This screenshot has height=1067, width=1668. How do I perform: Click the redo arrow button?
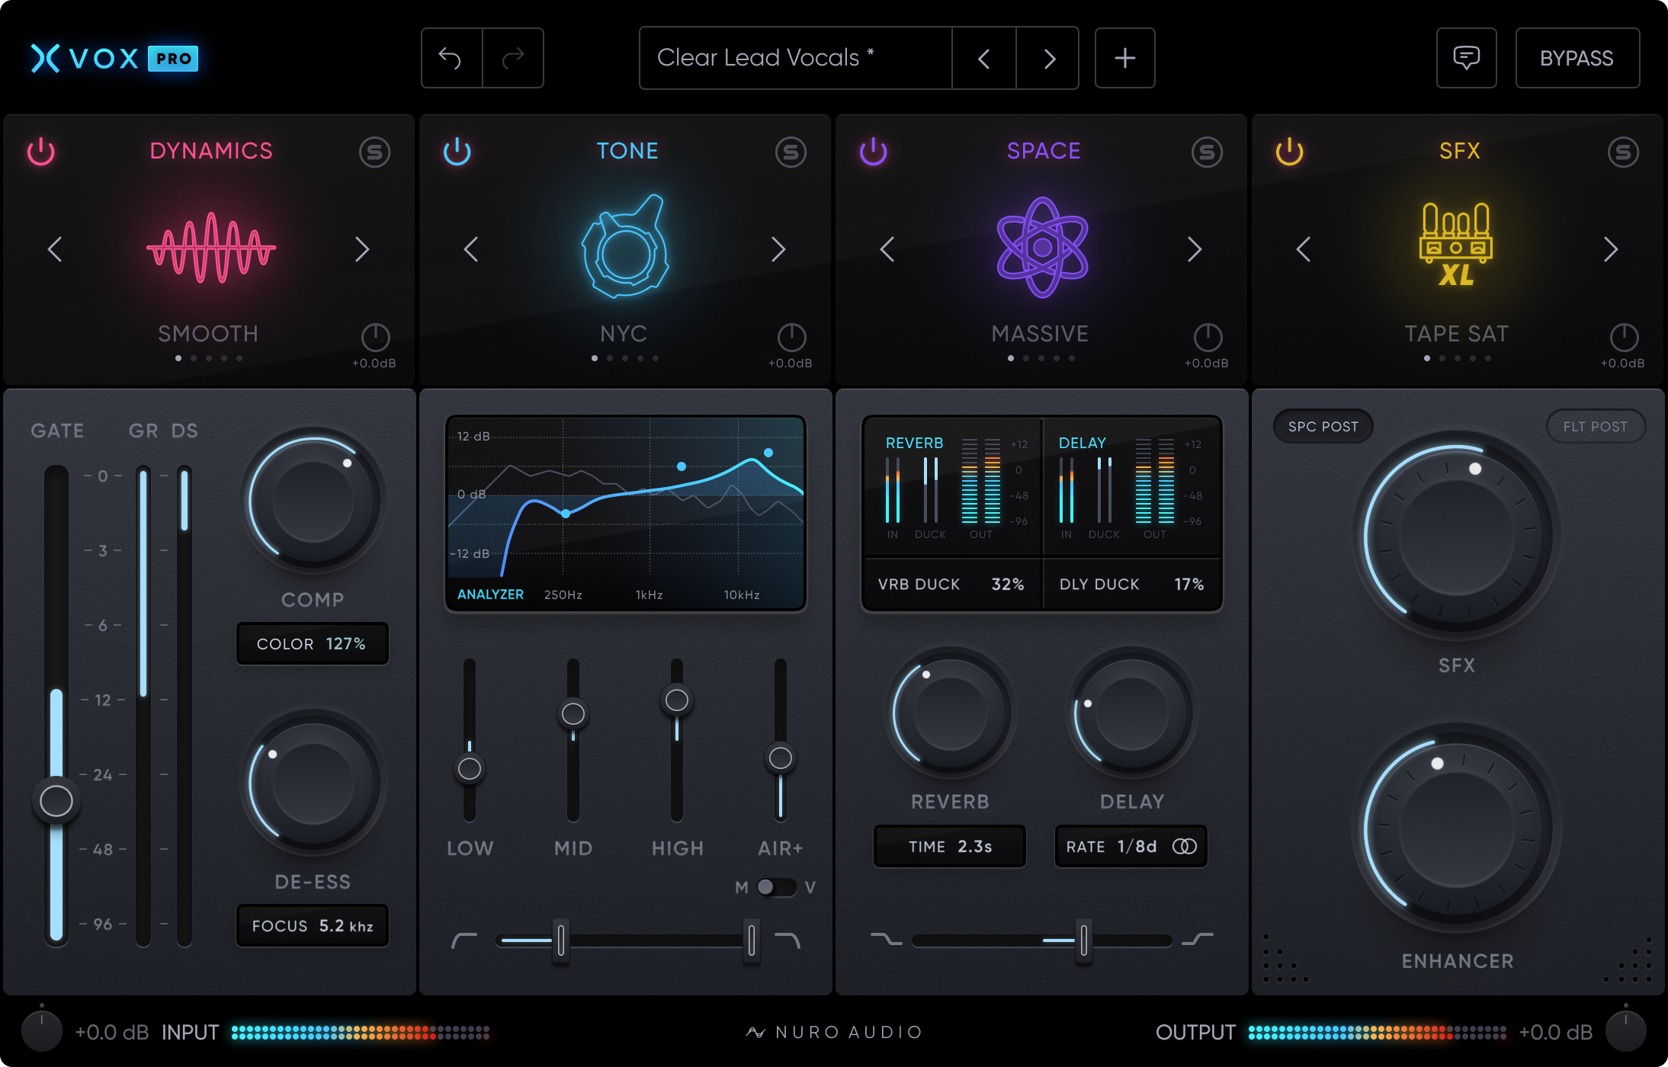[x=513, y=59]
